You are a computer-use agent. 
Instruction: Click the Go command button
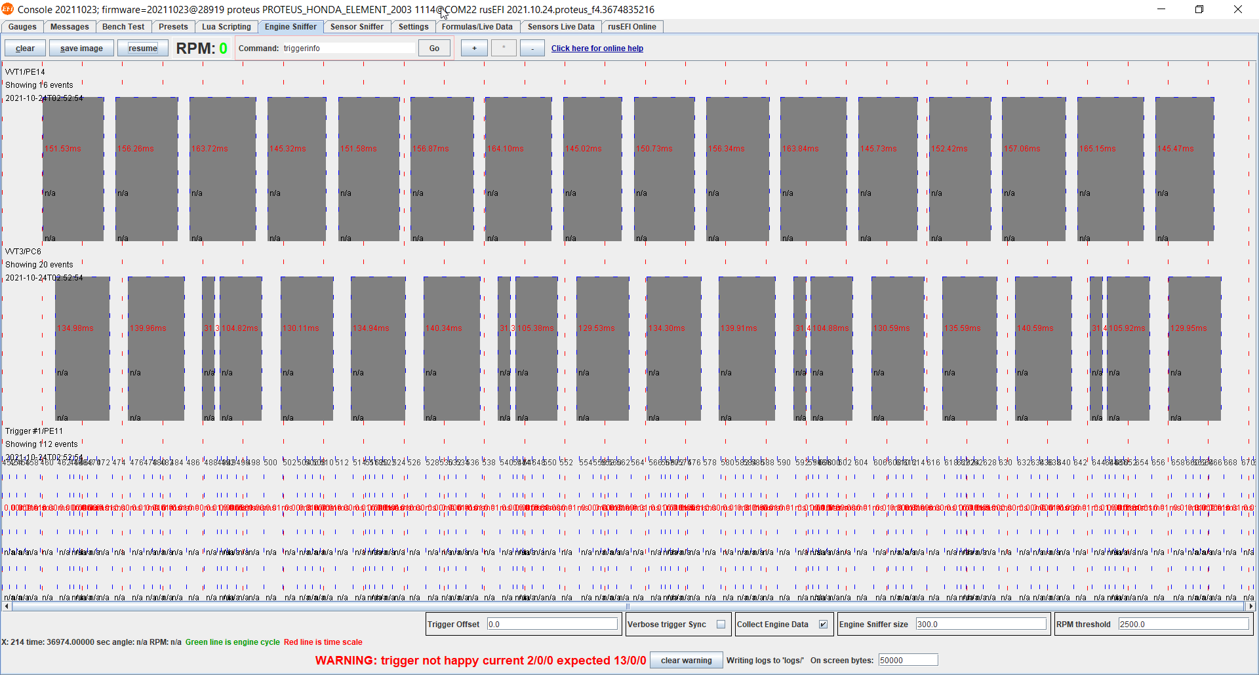pyautogui.click(x=434, y=48)
